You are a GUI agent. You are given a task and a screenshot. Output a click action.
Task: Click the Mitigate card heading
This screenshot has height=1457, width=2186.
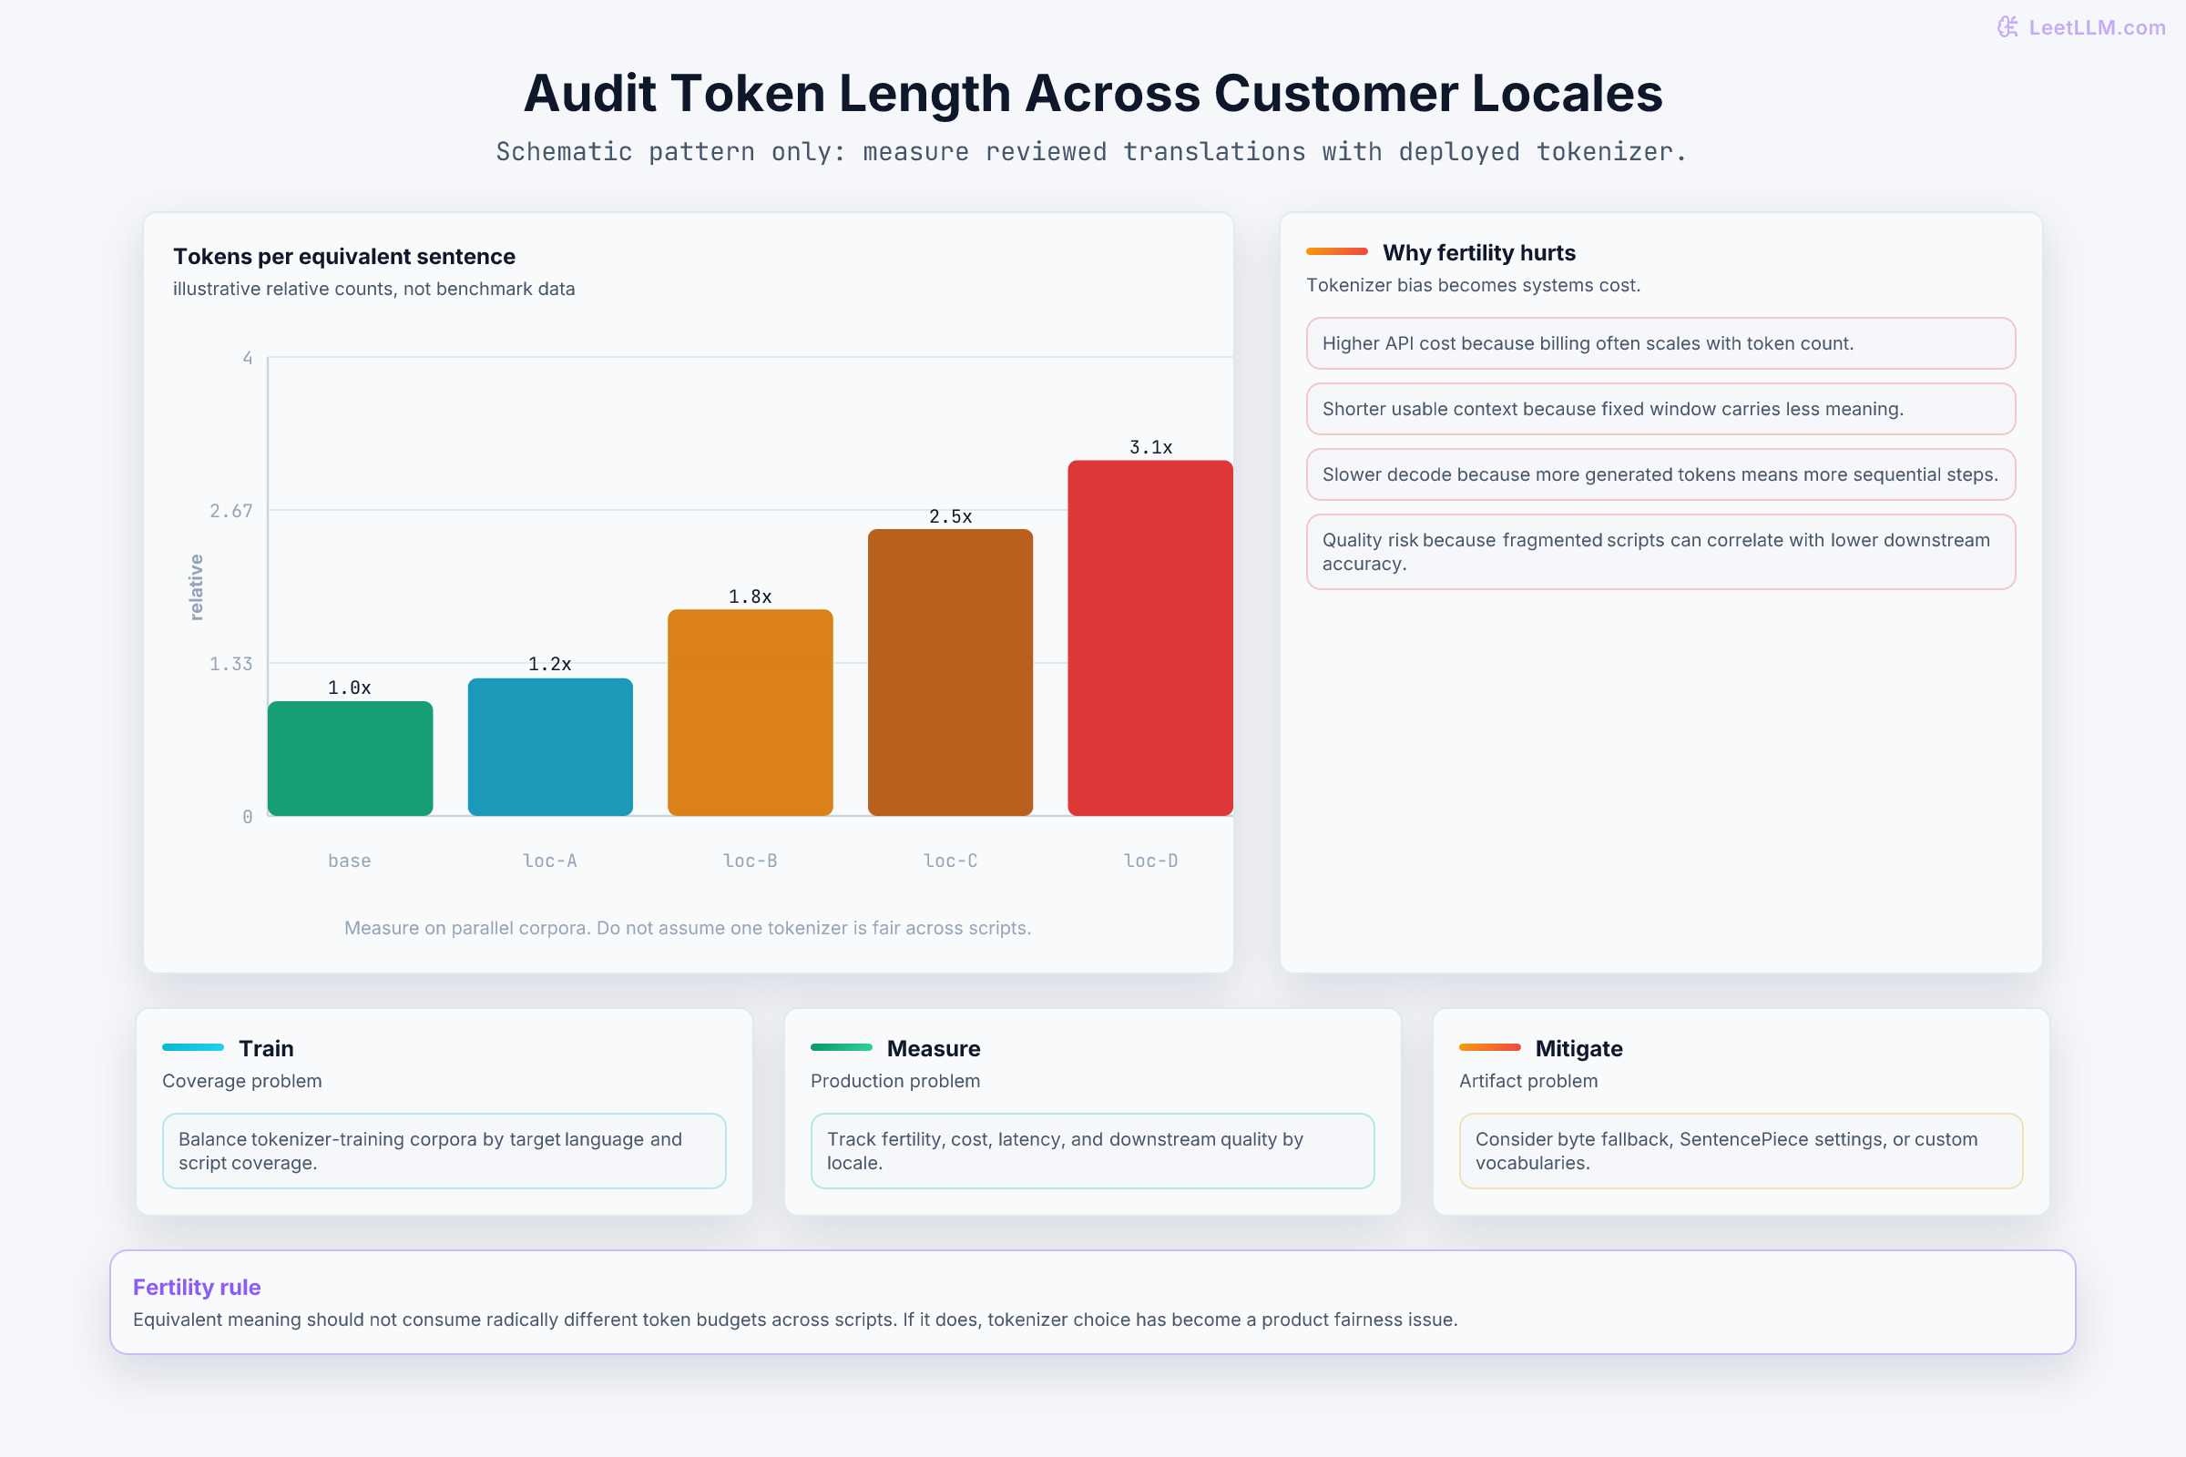1578,1048
